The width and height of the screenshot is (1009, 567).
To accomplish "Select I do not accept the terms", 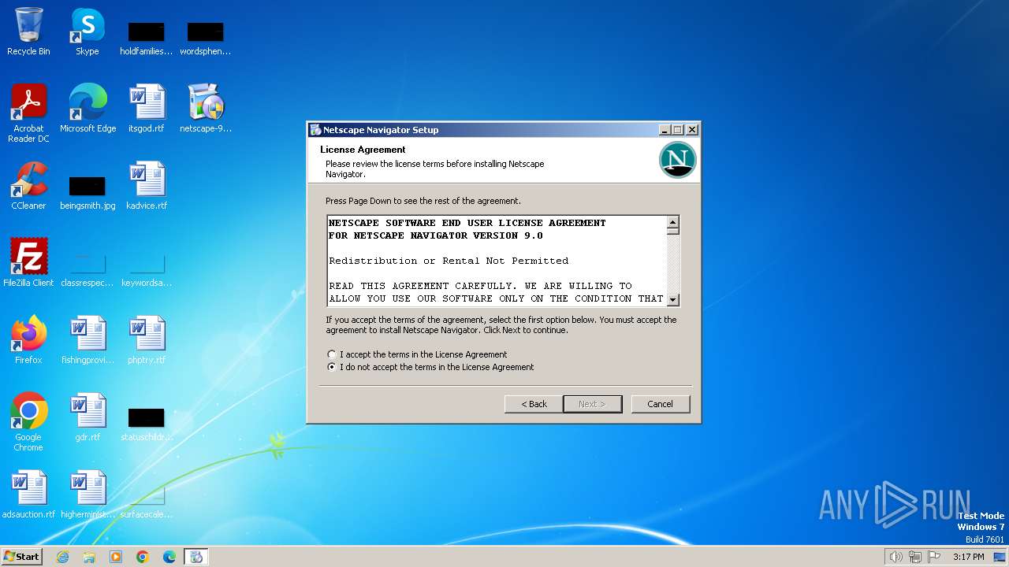I will coord(430,367).
